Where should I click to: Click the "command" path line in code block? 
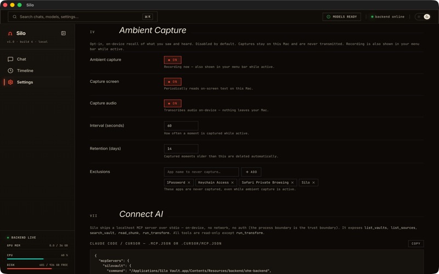click(189, 271)
